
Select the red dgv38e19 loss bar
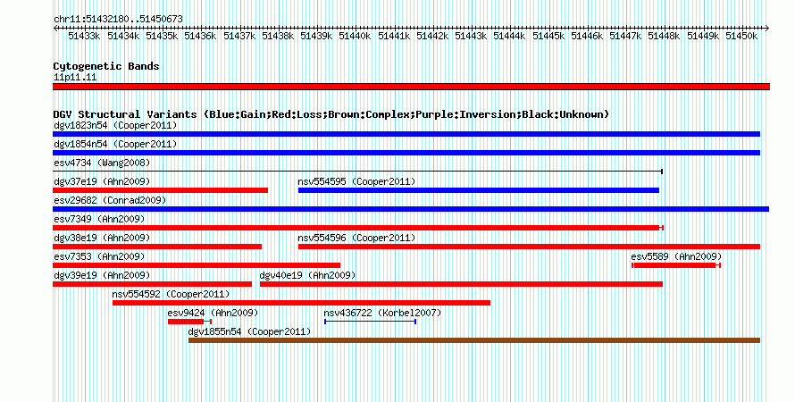click(x=157, y=247)
